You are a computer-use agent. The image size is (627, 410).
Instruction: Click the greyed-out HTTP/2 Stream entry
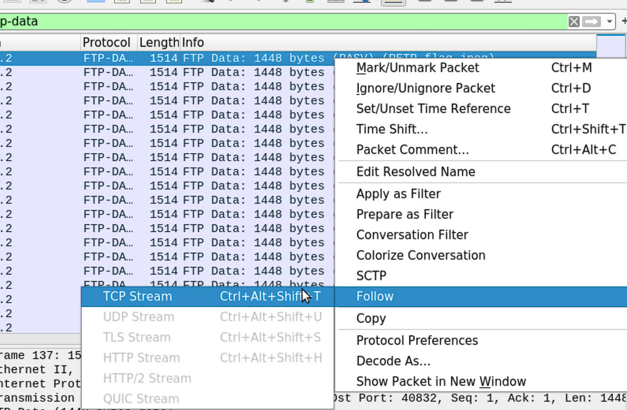(x=208, y=378)
